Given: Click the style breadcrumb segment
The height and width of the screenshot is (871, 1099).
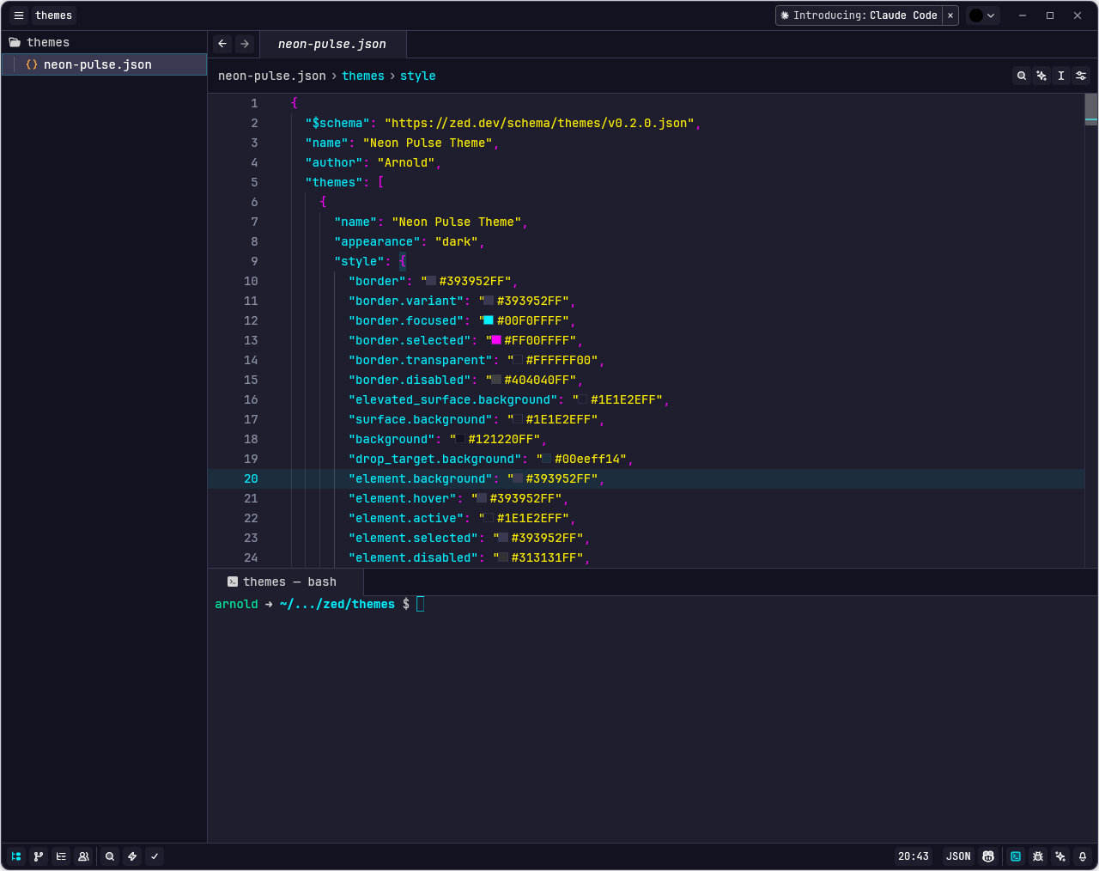Looking at the screenshot, I should tap(417, 76).
